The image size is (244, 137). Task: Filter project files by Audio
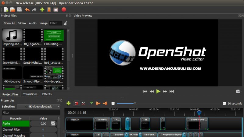point(33,23)
